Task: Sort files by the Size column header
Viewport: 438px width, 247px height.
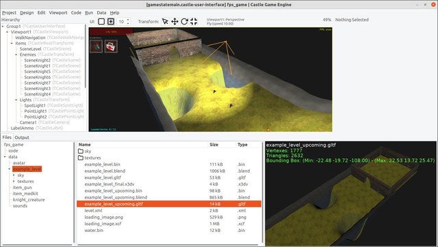Action: click(x=214, y=145)
